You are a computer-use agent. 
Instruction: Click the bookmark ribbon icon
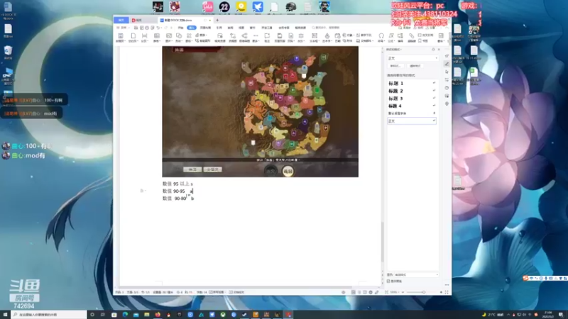422,41
